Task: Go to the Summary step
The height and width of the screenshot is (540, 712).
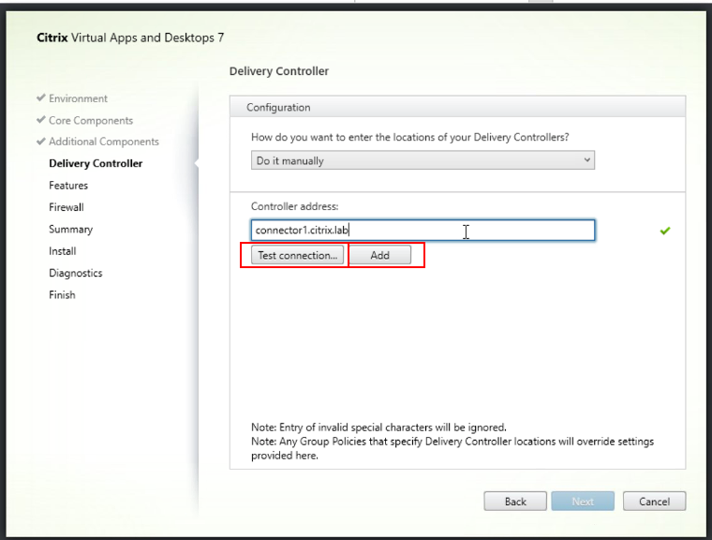Action: (x=70, y=230)
